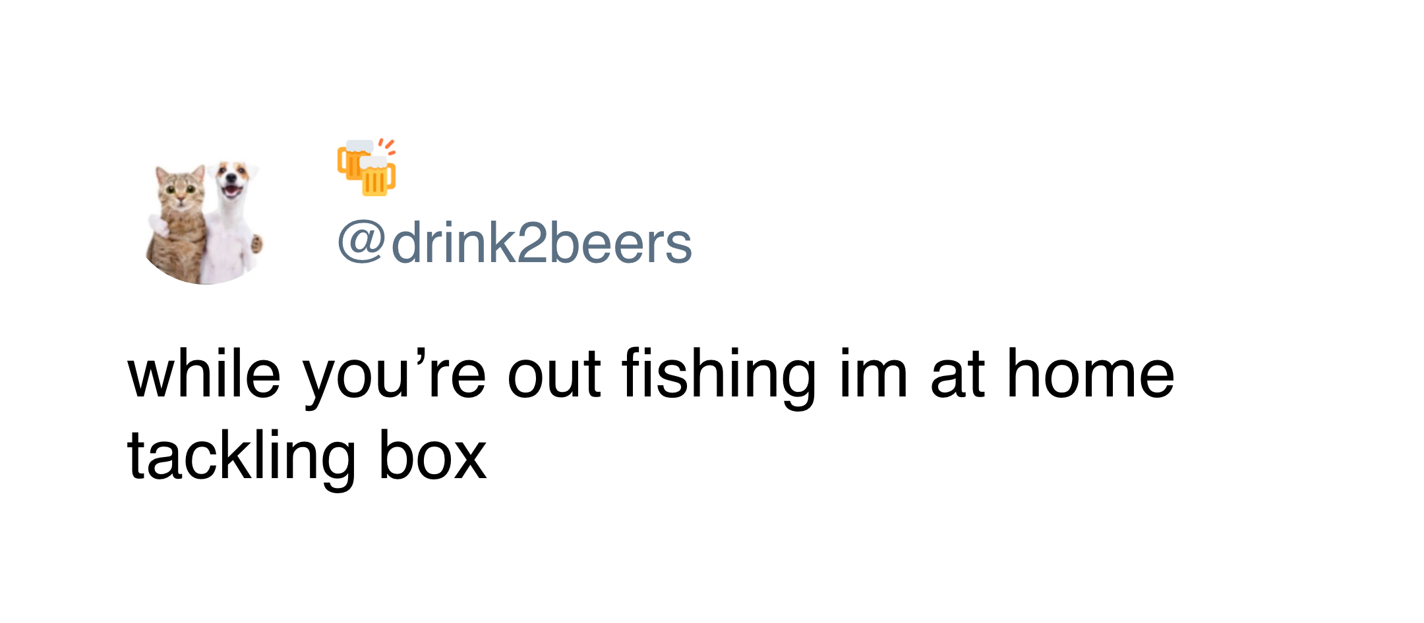Click the word "im" in the tweet
Screen dimensions: 1424x623
pyautogui.click(x=873, y=375)
